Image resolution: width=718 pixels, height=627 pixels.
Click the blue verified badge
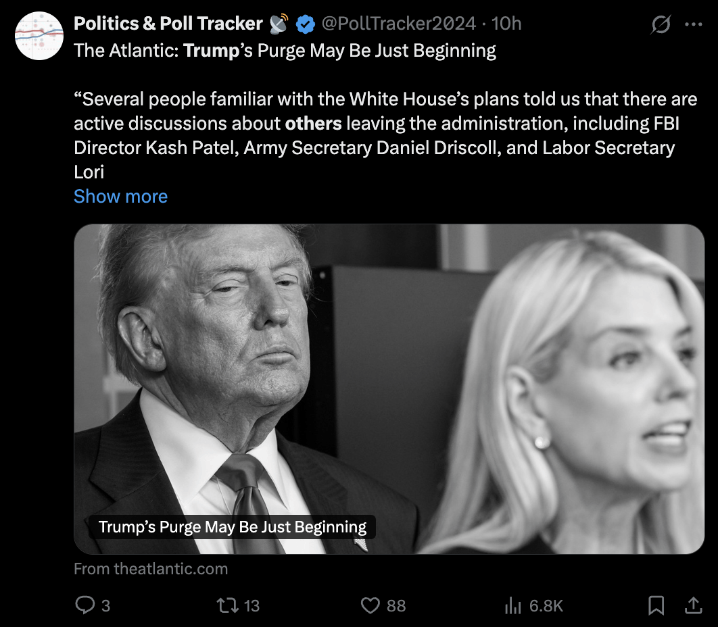[306, 23]
